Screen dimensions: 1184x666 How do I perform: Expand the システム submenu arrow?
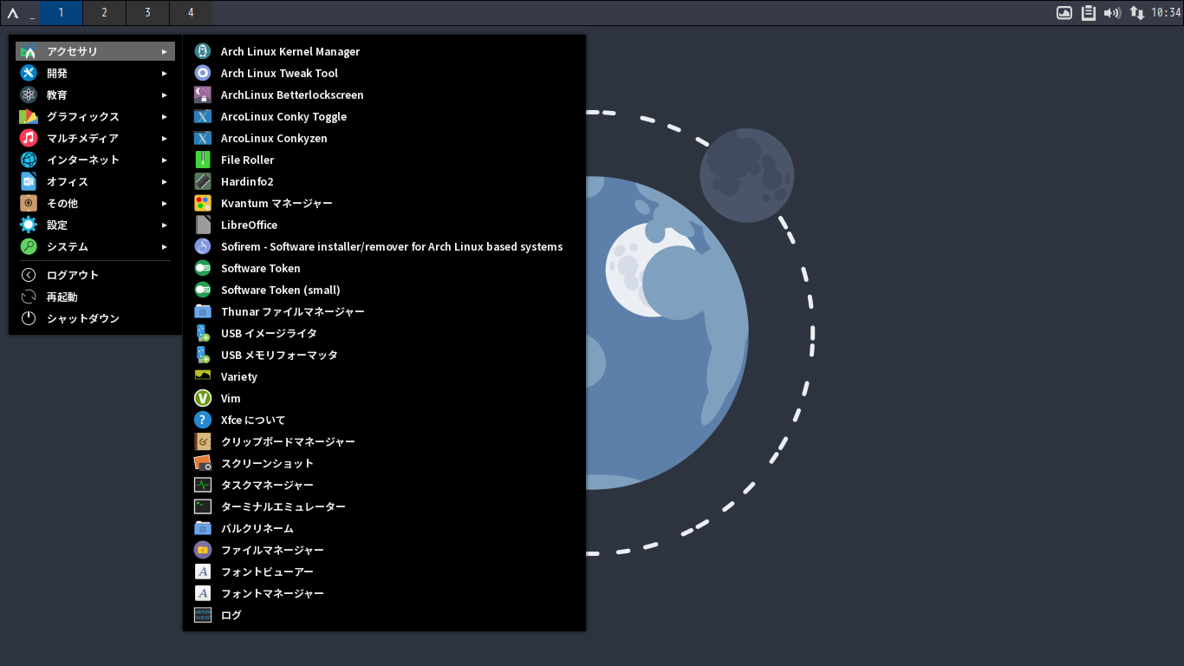pos(165,247)
